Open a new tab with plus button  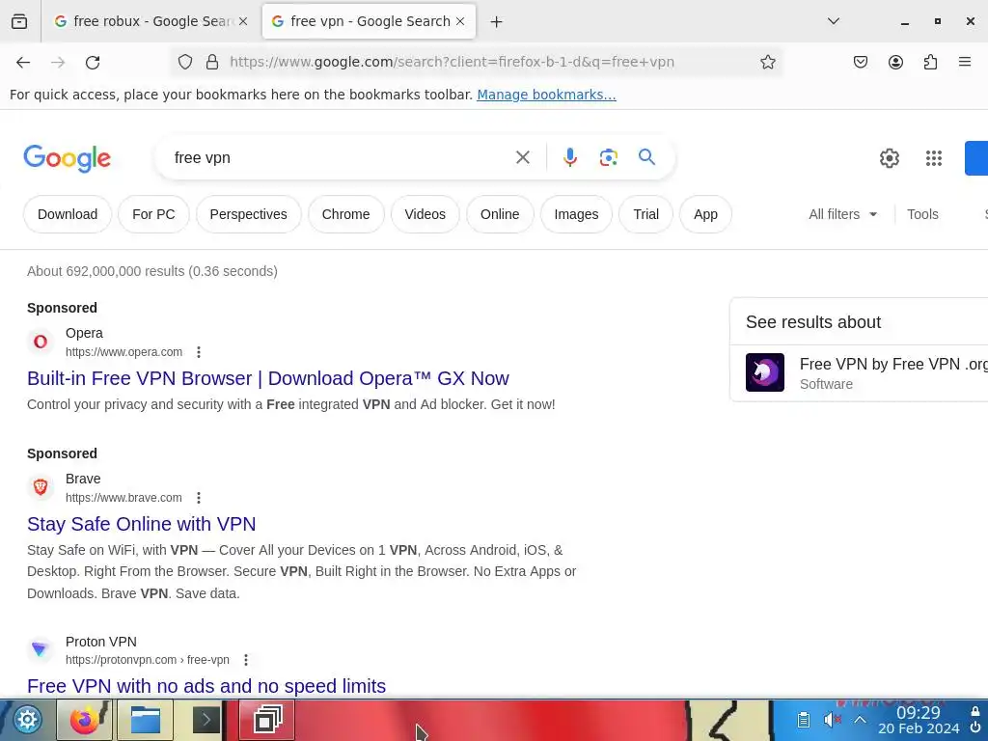497,22
